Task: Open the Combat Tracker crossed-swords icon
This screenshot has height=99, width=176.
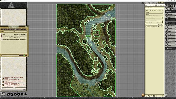Action: click(x=166, y=6)
